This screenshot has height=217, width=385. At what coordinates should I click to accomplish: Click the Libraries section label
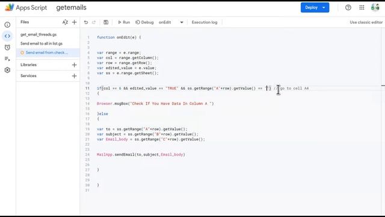tap(28, 65)
